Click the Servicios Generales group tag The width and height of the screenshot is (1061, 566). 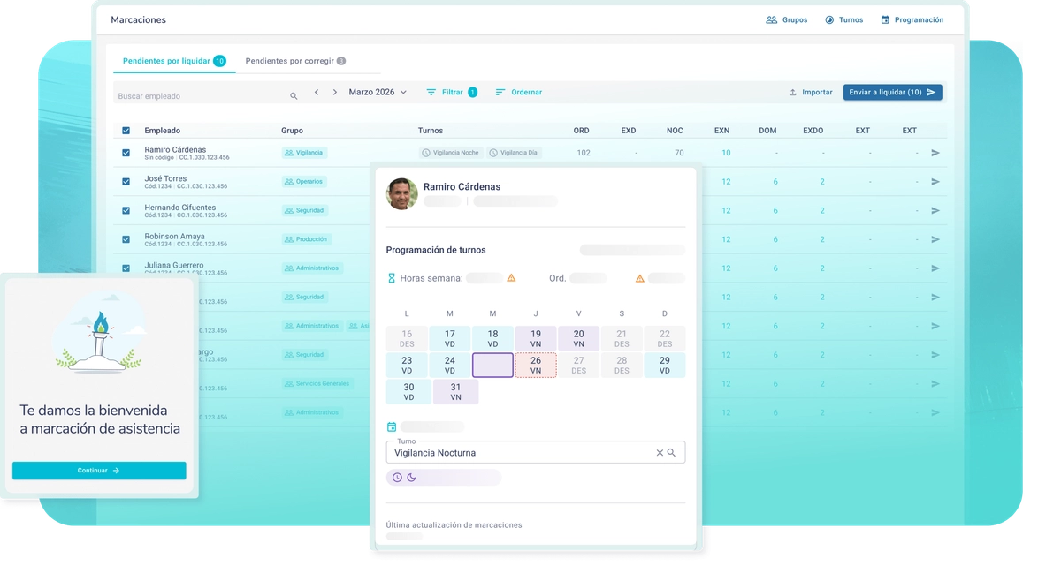click(x=317, y=383)
